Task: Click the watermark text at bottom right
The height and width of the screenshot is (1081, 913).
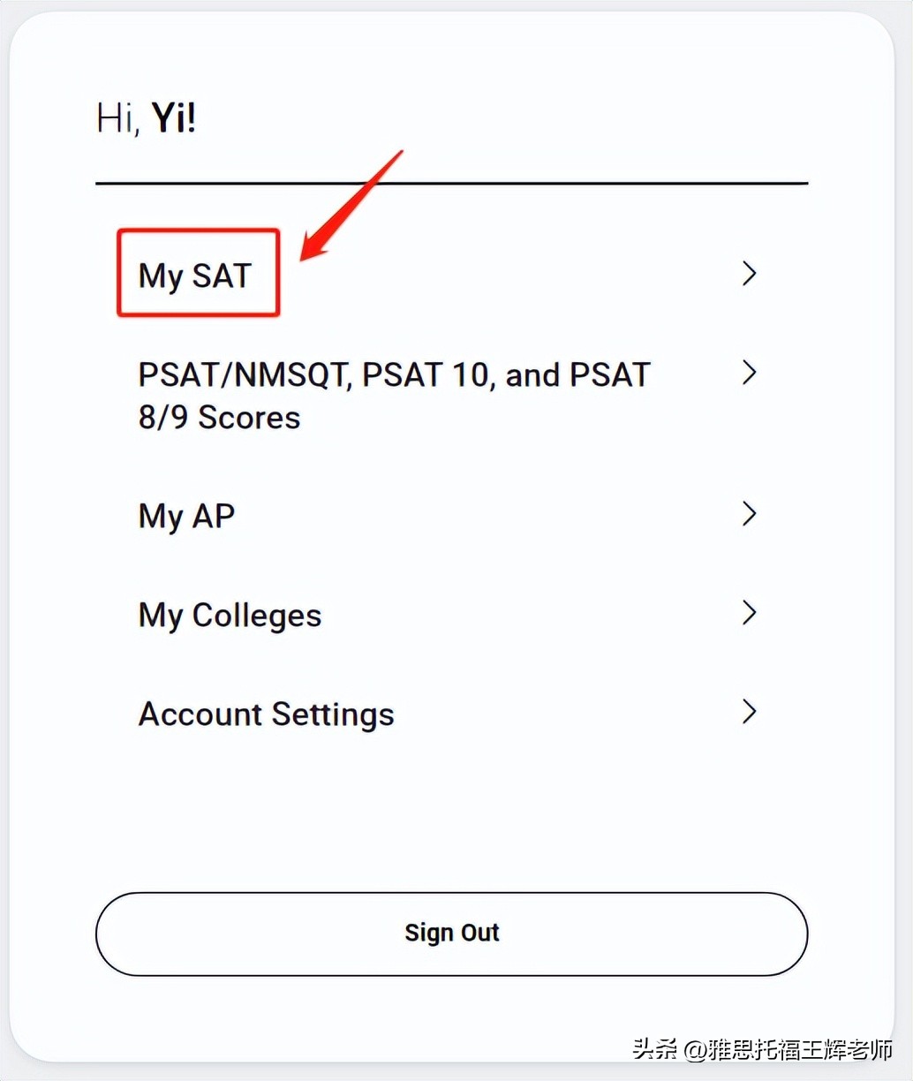Action: click(x=763, y=1050)
